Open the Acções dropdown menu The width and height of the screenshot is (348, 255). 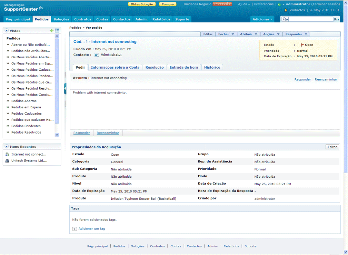click(271, 34)
